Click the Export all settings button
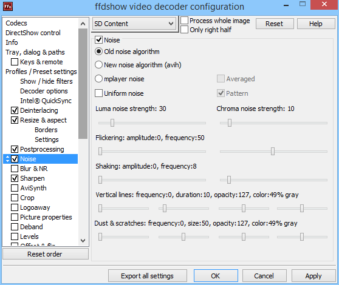The height and width of the screenshot is (285, 339). pos(148,276)
